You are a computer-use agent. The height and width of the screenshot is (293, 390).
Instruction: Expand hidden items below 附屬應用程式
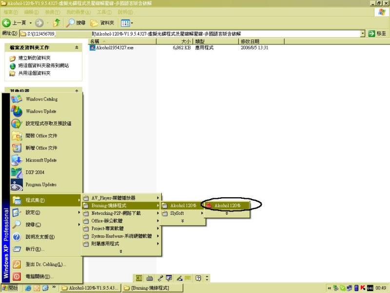click(x=121, y=251)
